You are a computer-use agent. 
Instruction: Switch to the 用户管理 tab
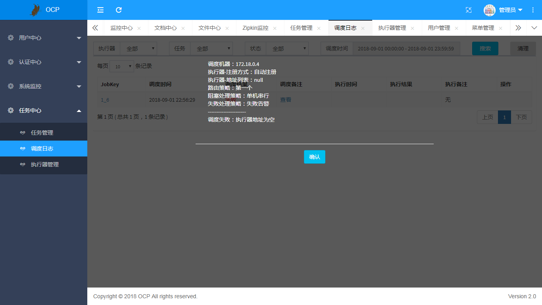point(439,28)
